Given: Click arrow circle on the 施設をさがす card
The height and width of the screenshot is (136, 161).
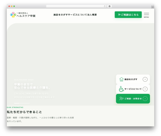Looking at the screenshot, I should 145,79.
